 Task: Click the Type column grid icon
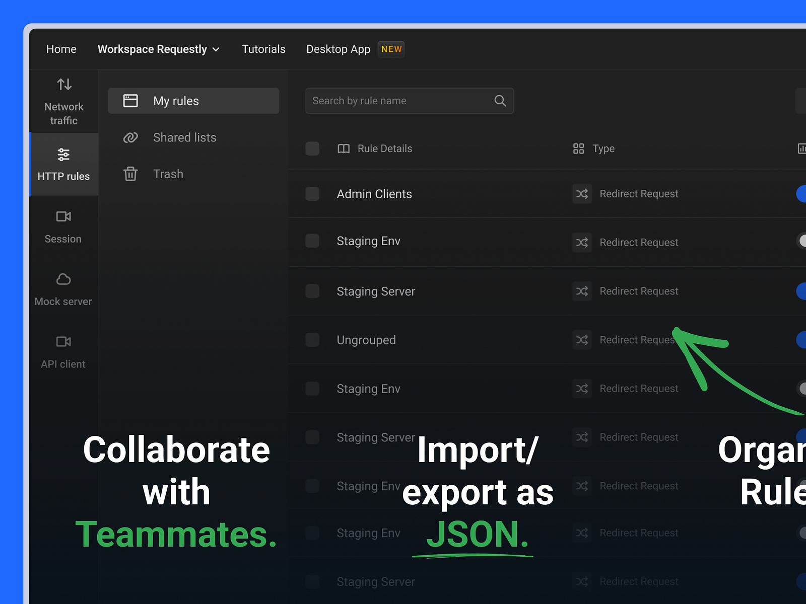pos(578,148)
